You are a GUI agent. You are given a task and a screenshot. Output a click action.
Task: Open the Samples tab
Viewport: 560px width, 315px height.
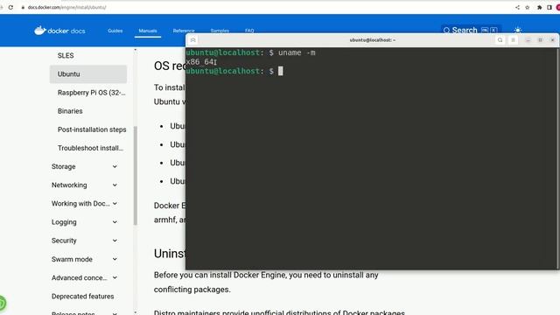coord(220,31)
